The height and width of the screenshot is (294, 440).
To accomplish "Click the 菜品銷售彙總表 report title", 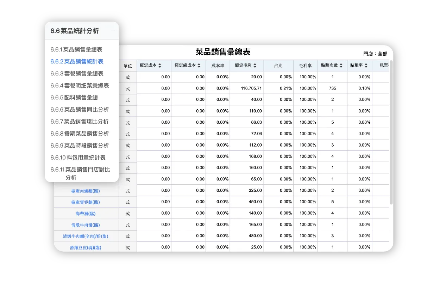I will click(223, 52).
